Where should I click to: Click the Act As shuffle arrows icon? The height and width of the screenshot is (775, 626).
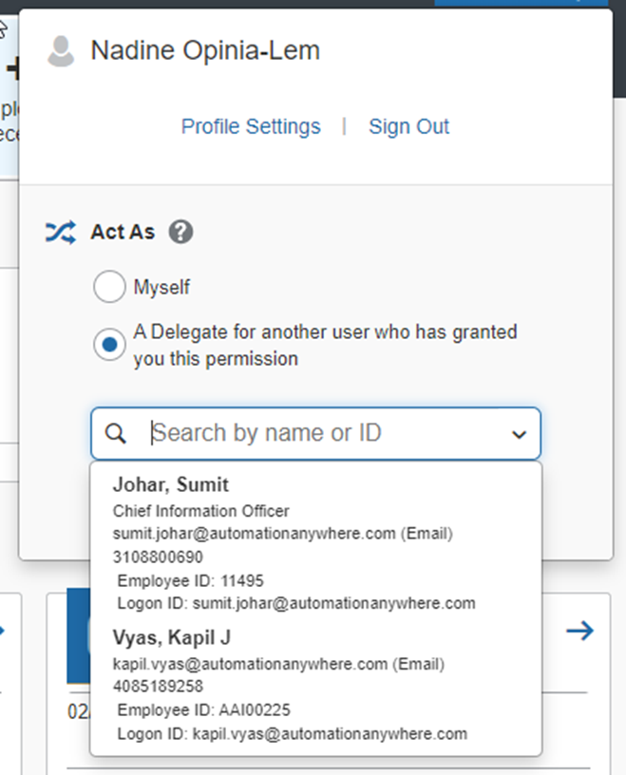tap(61, 232)
